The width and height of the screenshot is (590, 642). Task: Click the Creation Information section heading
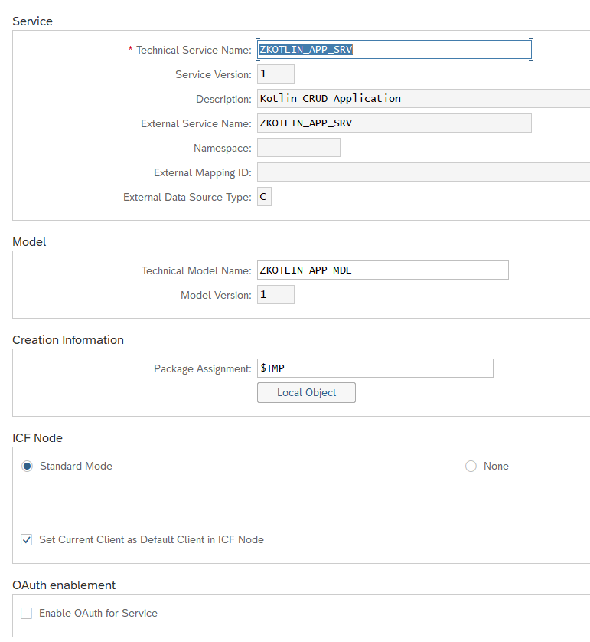tap(68, 340)
